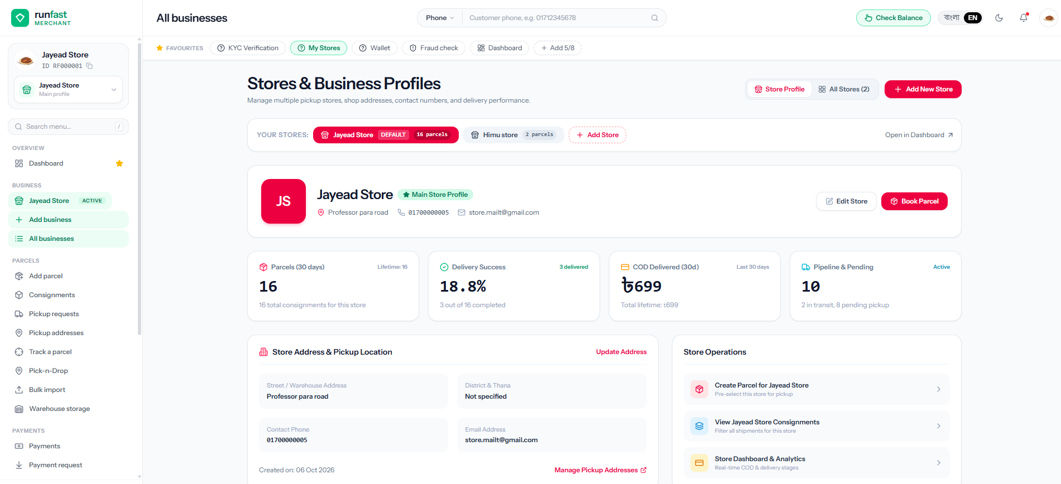The width and height of the screenshot is (1061, 484).
Task: Focus the Search menu input
Action: (68, 127)
